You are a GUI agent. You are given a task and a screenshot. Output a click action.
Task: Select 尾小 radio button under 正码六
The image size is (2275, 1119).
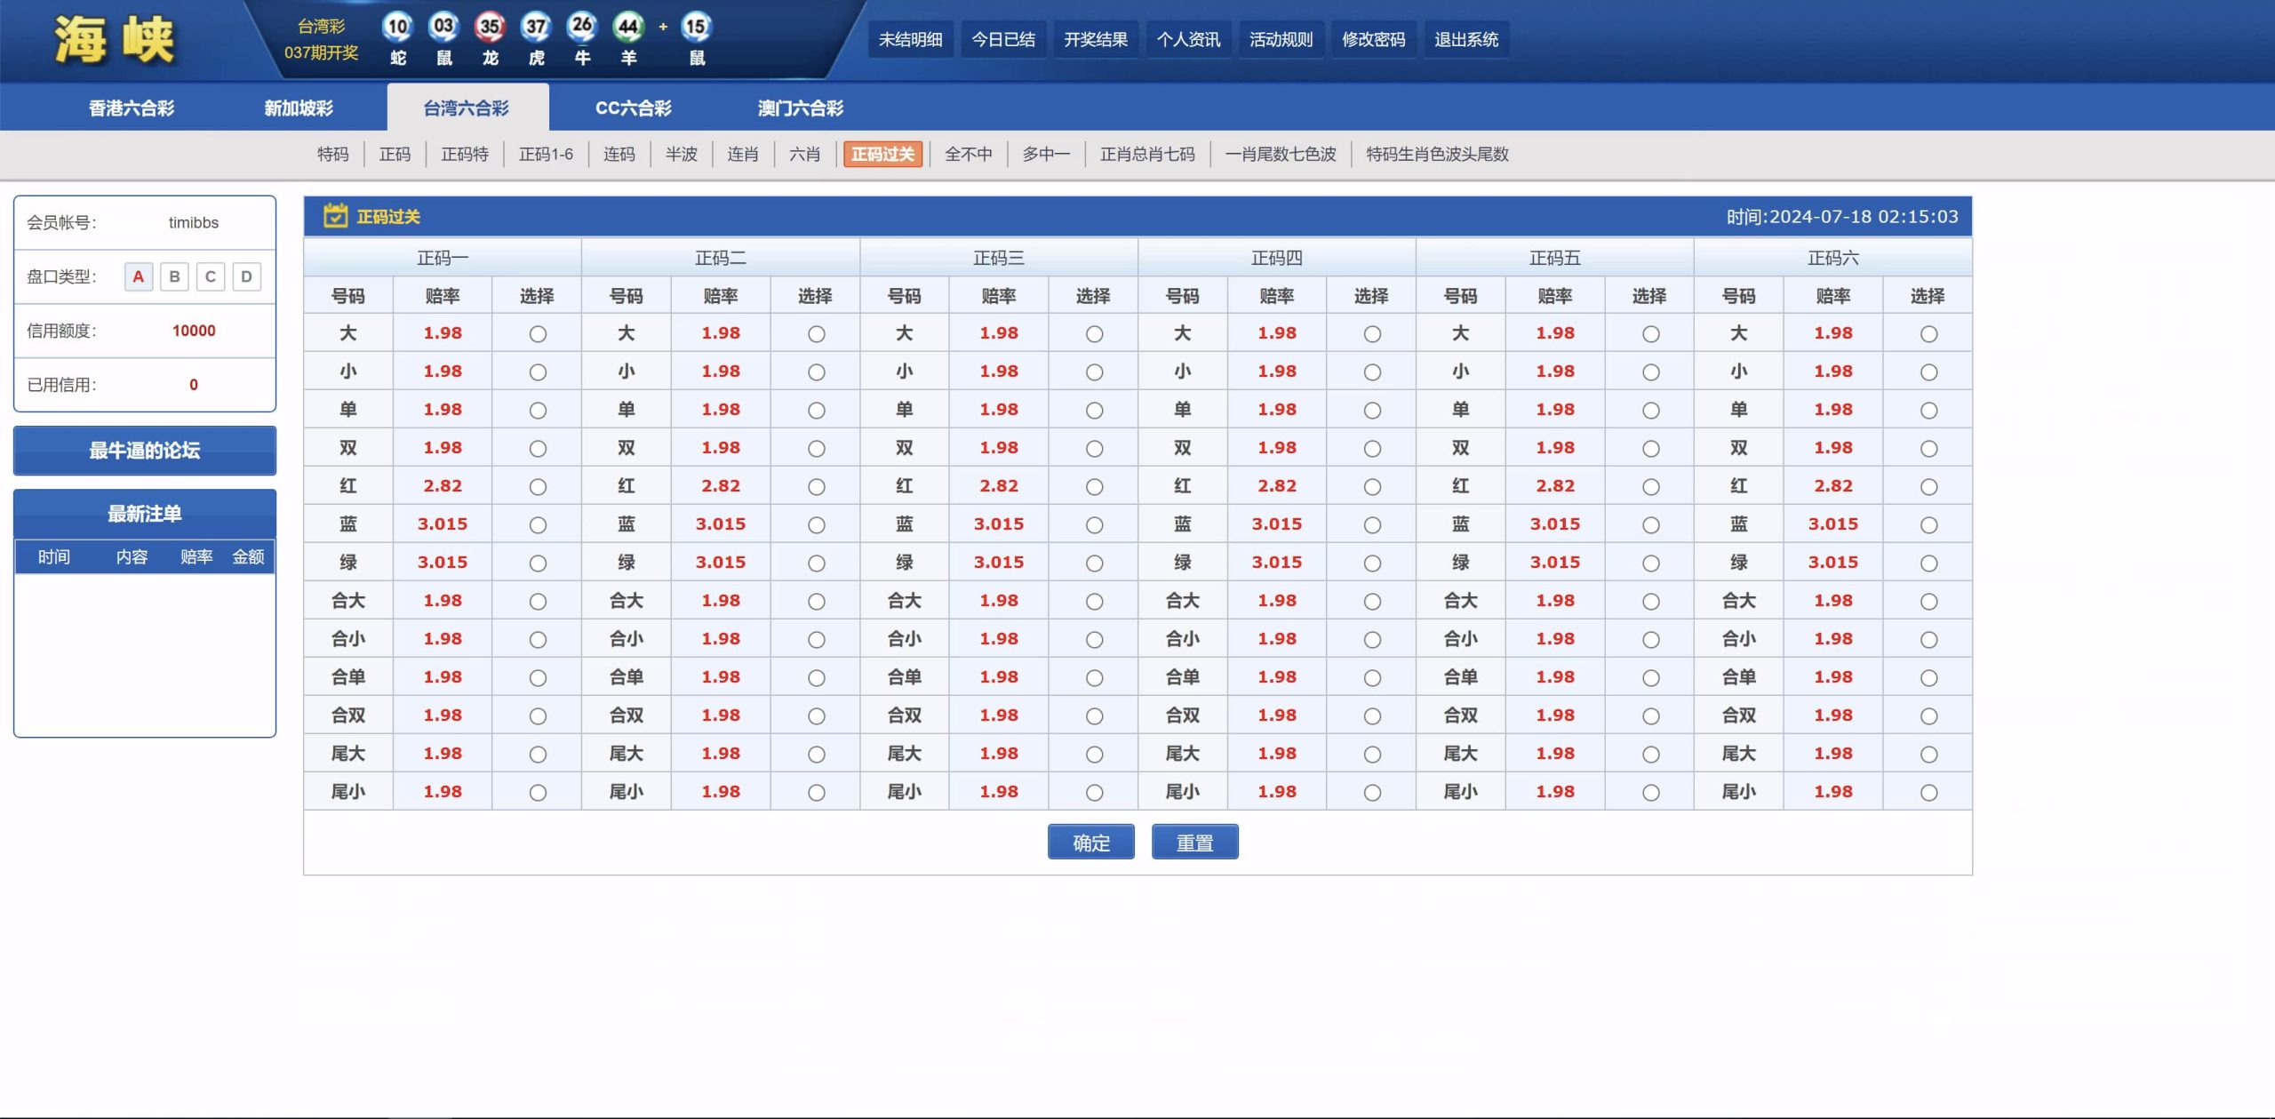point(1928,793)
